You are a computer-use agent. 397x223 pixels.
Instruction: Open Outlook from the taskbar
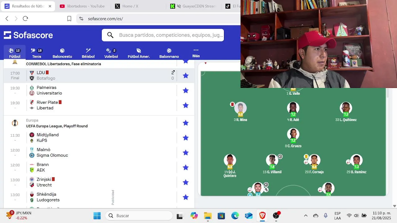[x=249, y=216]
